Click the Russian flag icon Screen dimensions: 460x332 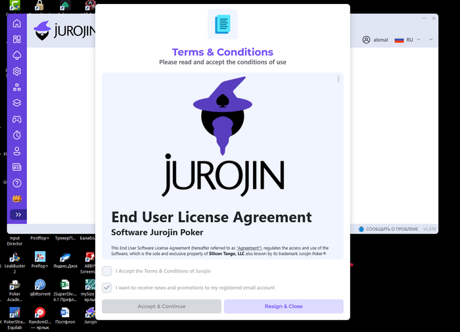[x=400, y=40]
